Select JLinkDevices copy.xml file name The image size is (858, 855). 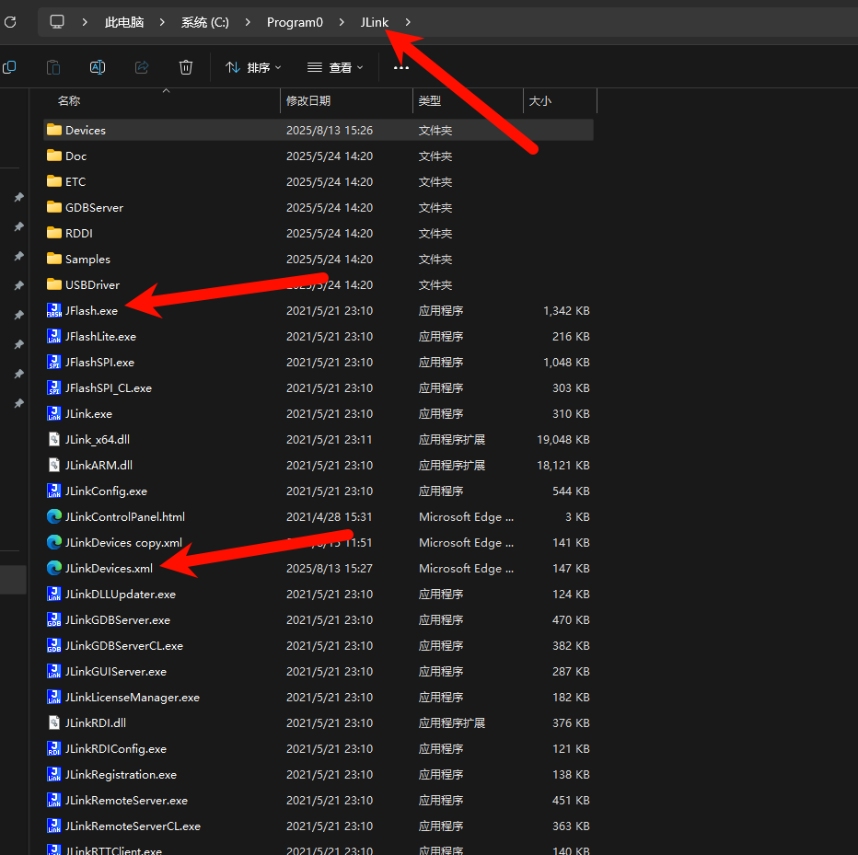pos(123,543)
